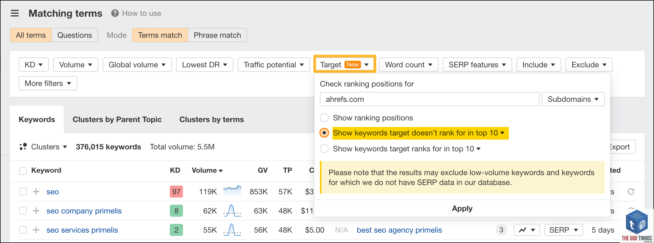Expand More filters dropdown
Viewport: 654px width, 243px height.
(x=48, y=83)
